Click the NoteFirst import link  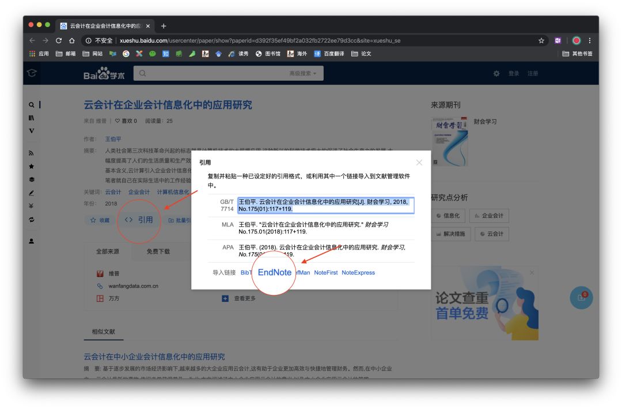pos(325,272)
